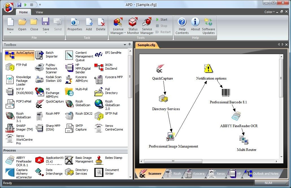Select SHARP Imager (TM) component
This screenshot has height=188, width=291.
(19, 128)
